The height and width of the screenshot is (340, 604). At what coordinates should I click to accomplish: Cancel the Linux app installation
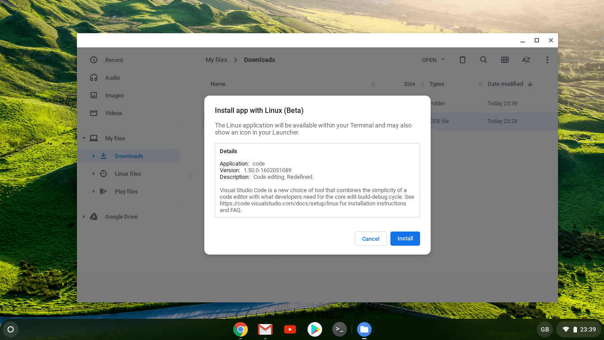click(x=371, y=239)
